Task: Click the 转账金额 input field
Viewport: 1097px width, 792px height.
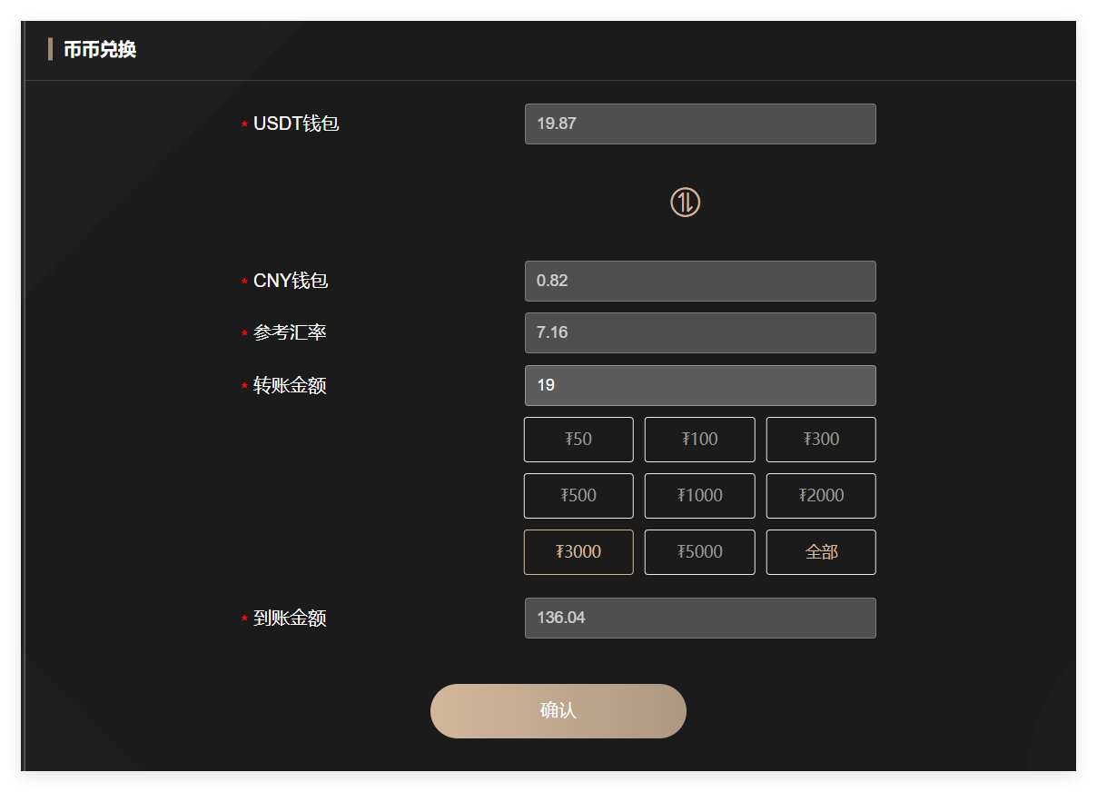Action: 700,385
